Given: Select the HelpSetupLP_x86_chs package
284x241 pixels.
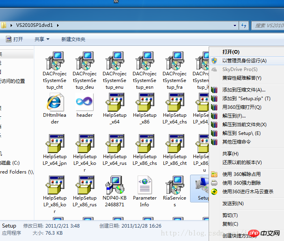Looking at the screenshot, I should click(144, 144).
